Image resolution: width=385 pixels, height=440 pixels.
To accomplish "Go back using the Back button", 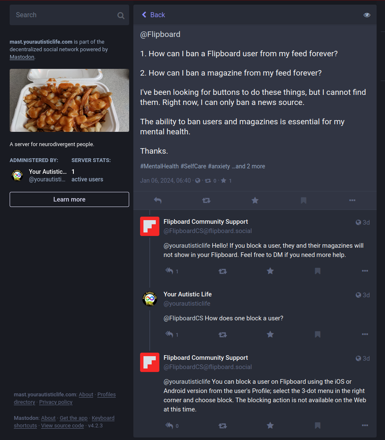I will pos(153,15).
